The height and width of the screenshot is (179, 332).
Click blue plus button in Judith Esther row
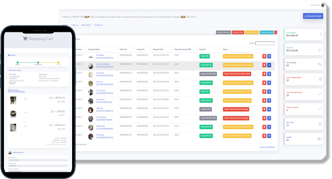(269, 127)
